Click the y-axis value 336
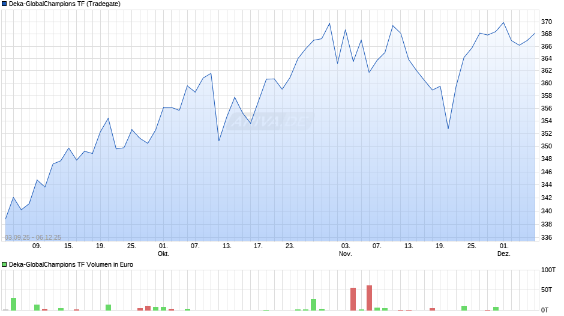564x316 pixels. [547, 238]
